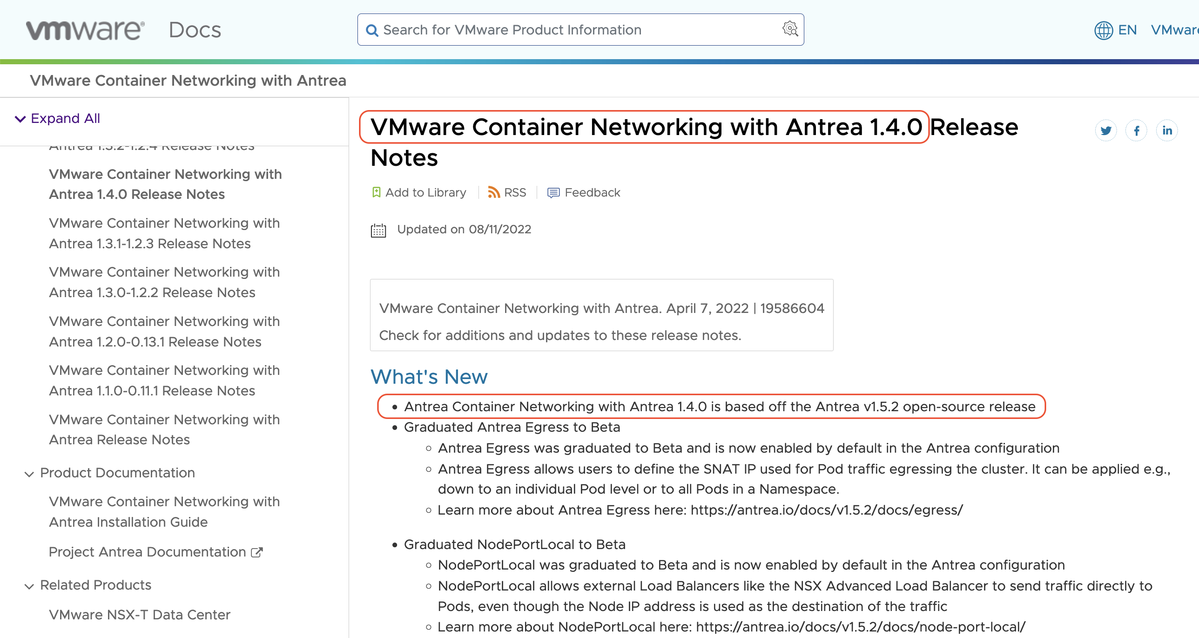Click the Docs header link
This screenshot has height=638, width=1199.
pos(195,30)
